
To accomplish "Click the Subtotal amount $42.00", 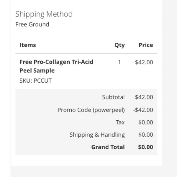I will [144, 97].
